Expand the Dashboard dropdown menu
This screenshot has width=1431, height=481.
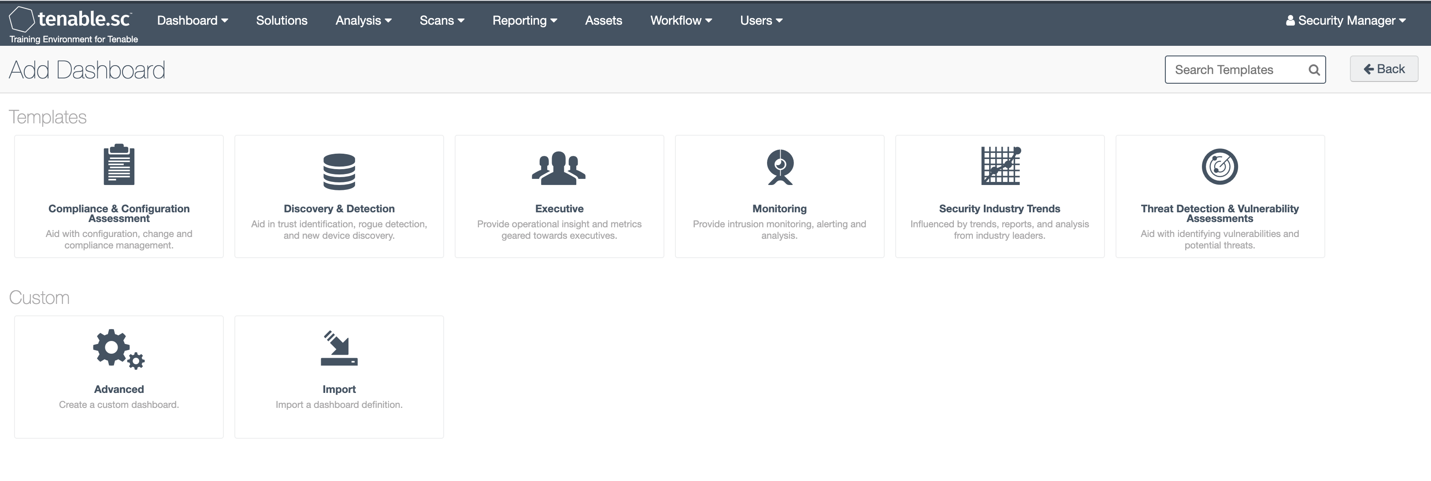192,21
